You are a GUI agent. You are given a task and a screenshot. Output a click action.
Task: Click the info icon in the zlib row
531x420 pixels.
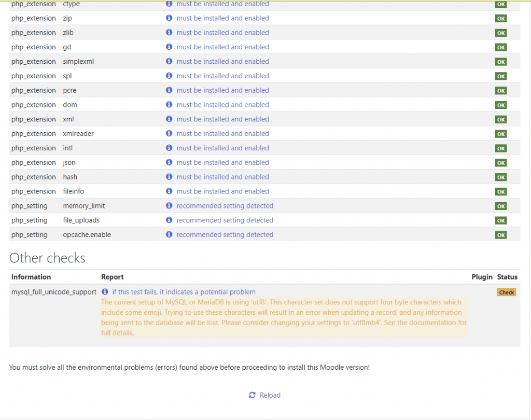169,33
